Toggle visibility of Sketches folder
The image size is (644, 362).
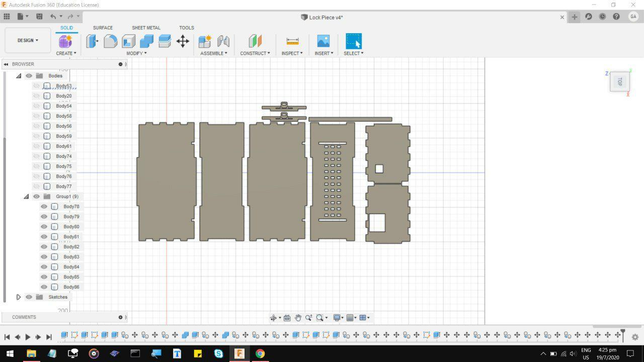click(29, 297)
